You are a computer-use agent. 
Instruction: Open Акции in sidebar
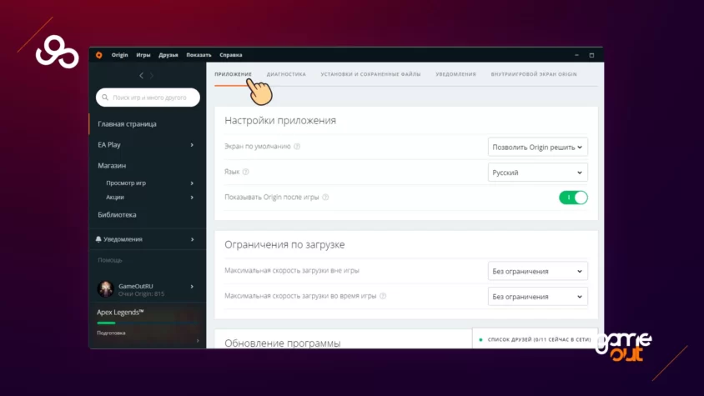115,197
